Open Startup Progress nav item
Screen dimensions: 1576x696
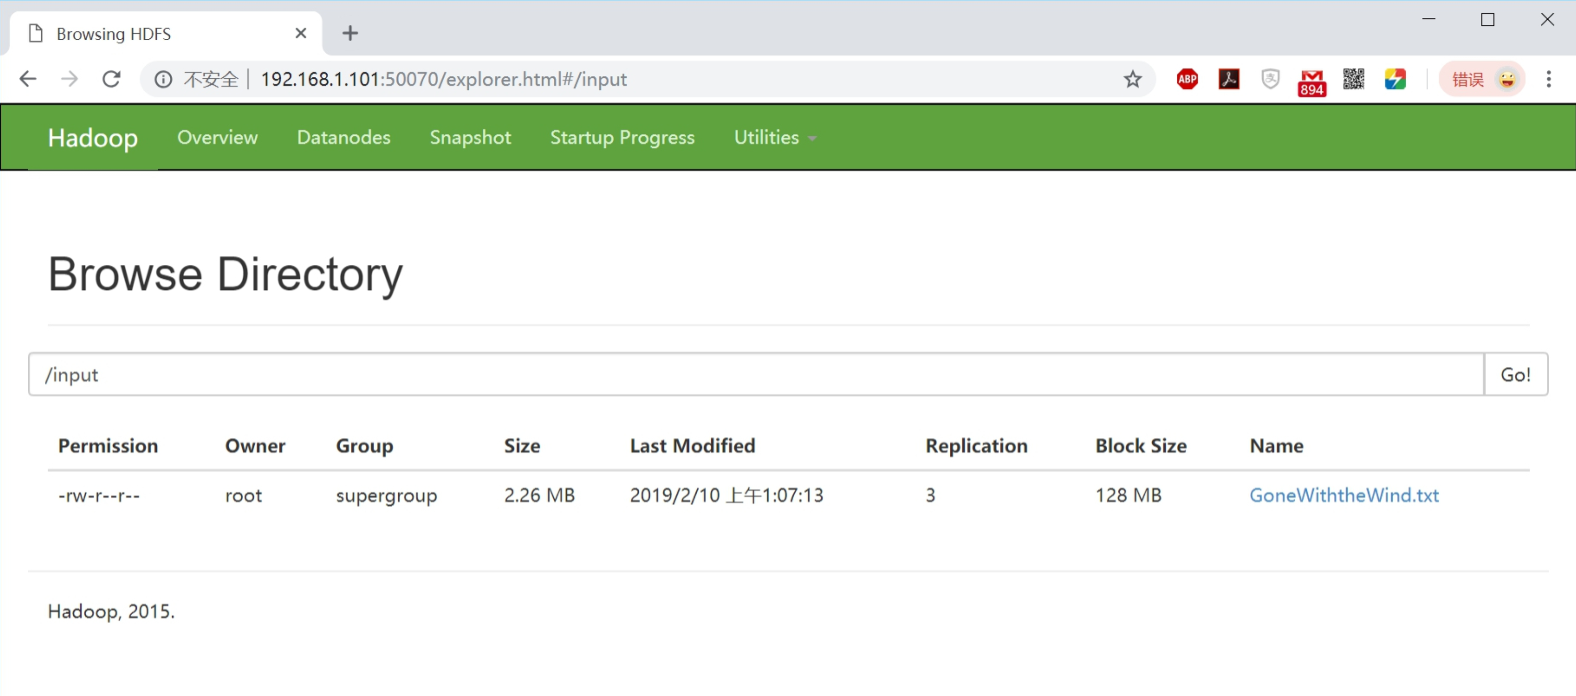622,138
